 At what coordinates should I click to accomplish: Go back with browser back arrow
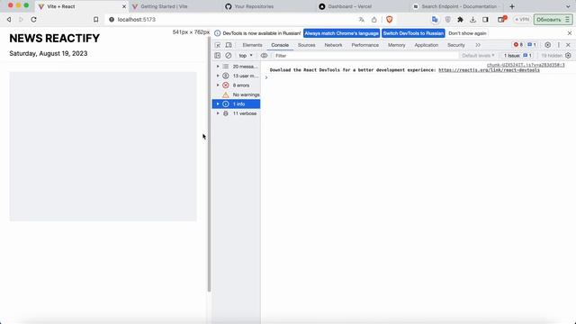pos(9,20)
